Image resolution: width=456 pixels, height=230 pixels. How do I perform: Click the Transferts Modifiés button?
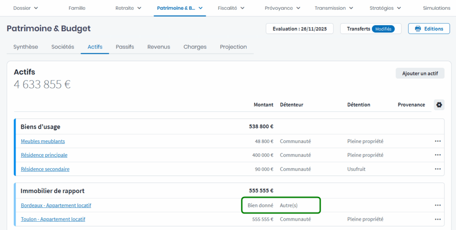pos(370,29)
